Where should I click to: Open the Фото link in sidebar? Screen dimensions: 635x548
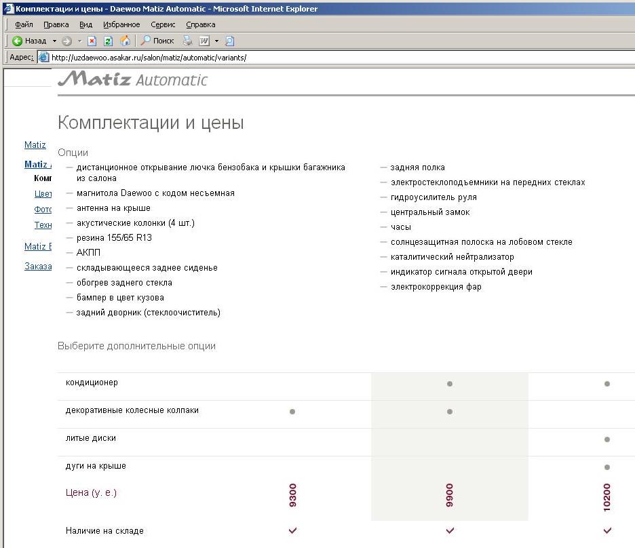pos(43,210)
